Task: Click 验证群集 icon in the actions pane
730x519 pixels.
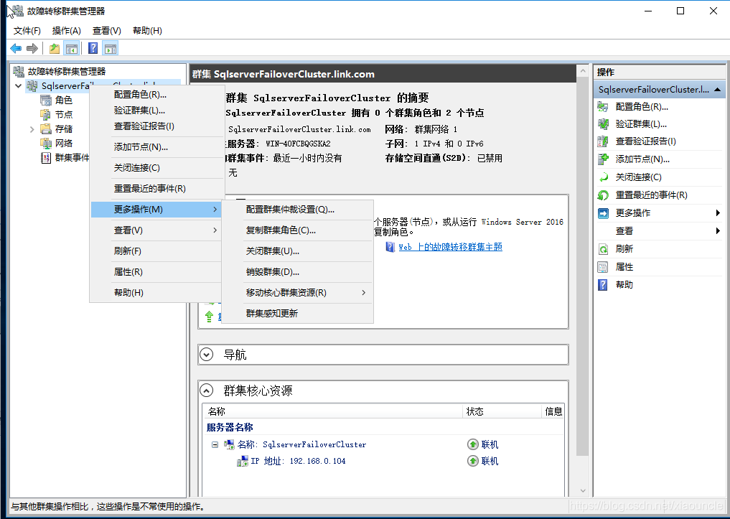Action: (x=604, y=124)
